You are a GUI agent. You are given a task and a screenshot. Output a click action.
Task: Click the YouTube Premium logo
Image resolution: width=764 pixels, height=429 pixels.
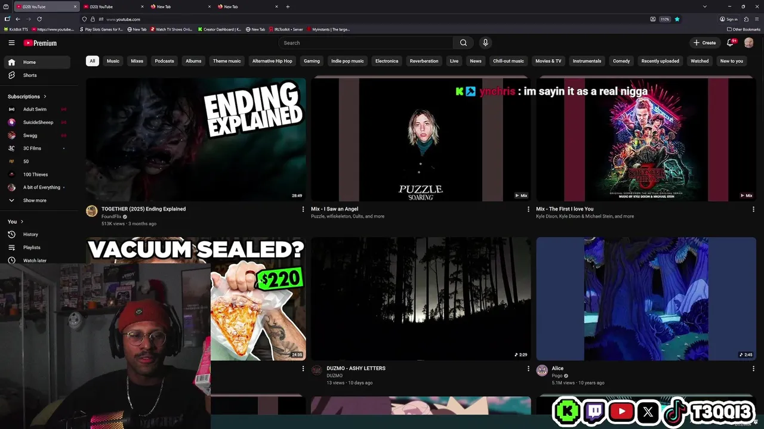[x=40, y=43]
